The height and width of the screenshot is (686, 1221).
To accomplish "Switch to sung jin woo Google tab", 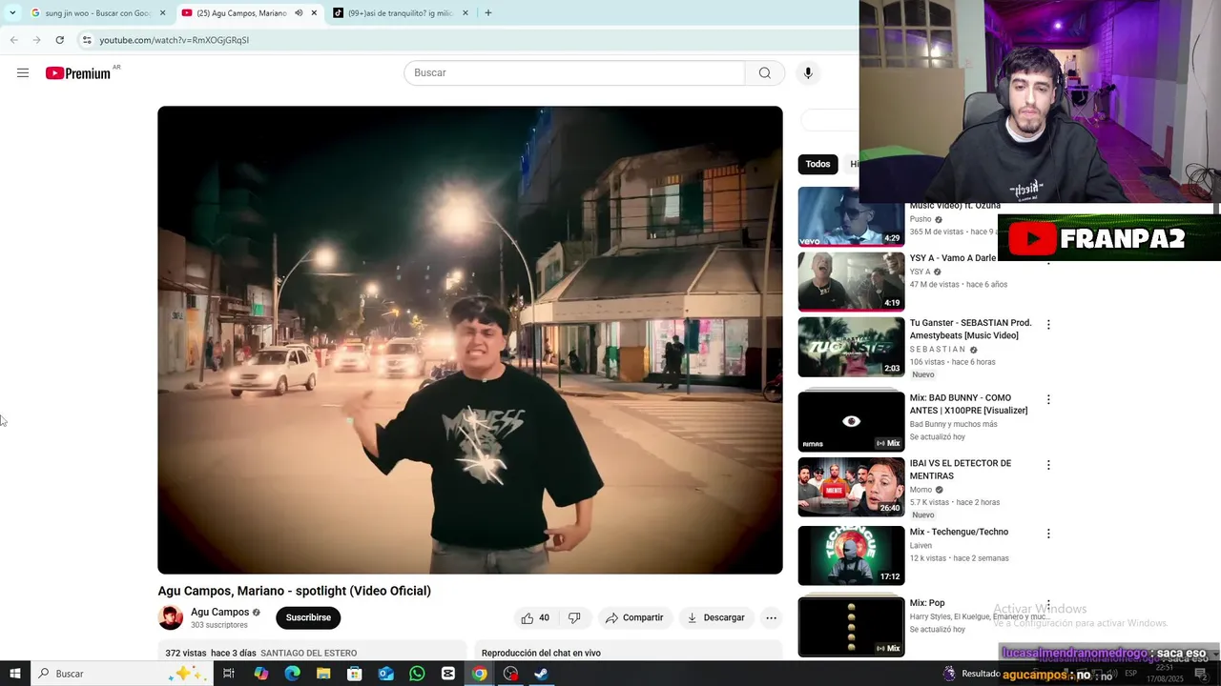I will pos(98,13).
